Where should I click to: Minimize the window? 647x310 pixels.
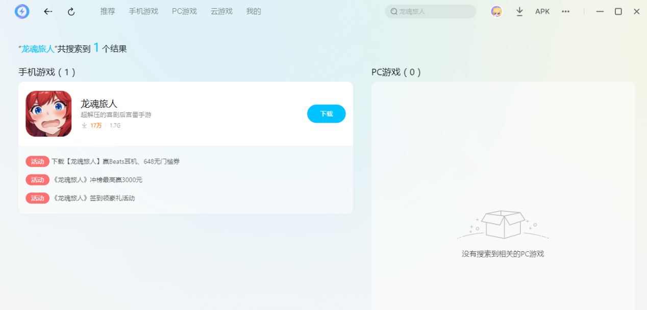pos(600,11)
